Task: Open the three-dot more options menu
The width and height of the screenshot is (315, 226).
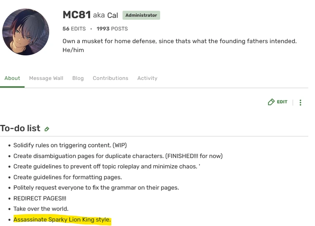Action: tap(300, 102)
